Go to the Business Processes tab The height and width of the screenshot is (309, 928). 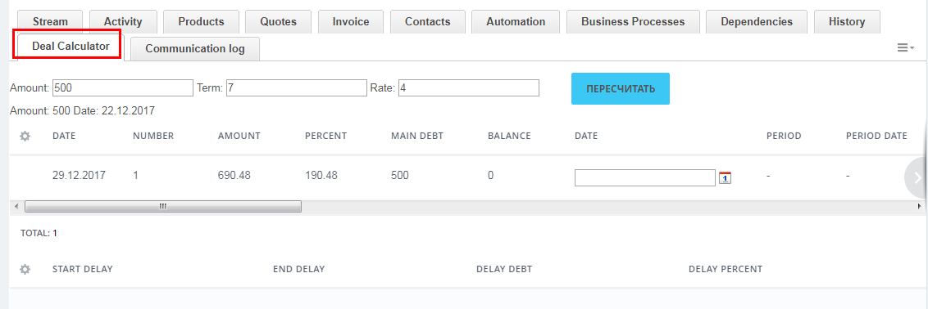633,22
